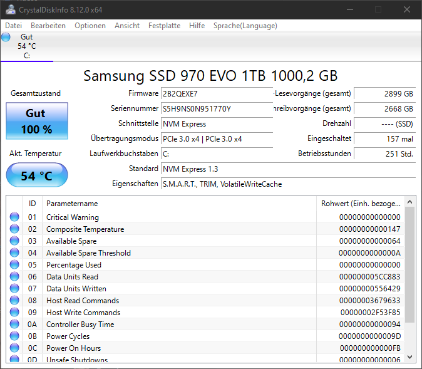422x369 pixels.
Task: Click the Übertragungsmodus field PCIe 3.0 x4
Action: [217, 139]
